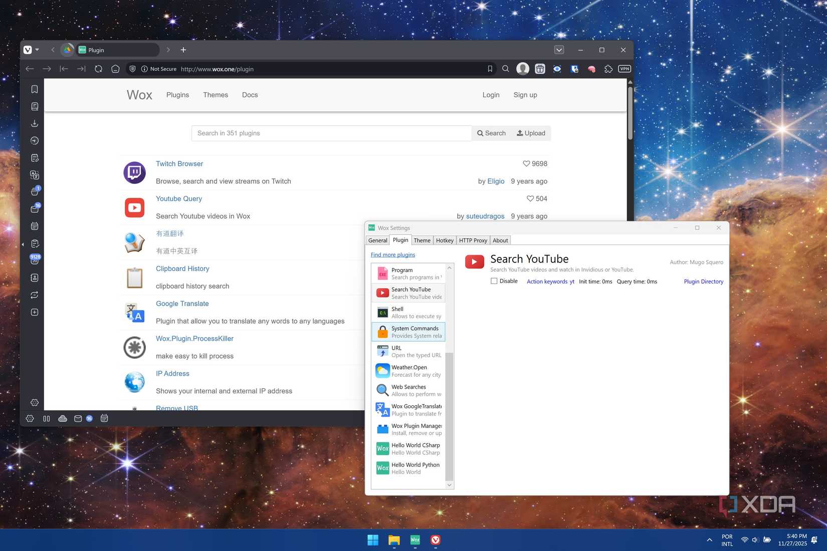Click Find more plugins link
The height and width of the screenshot is (551, 827).
pyautogui.click(x=392, y=254)
